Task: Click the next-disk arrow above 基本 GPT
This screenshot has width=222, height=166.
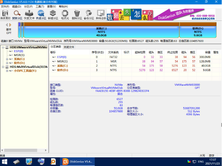Action: 10,25
